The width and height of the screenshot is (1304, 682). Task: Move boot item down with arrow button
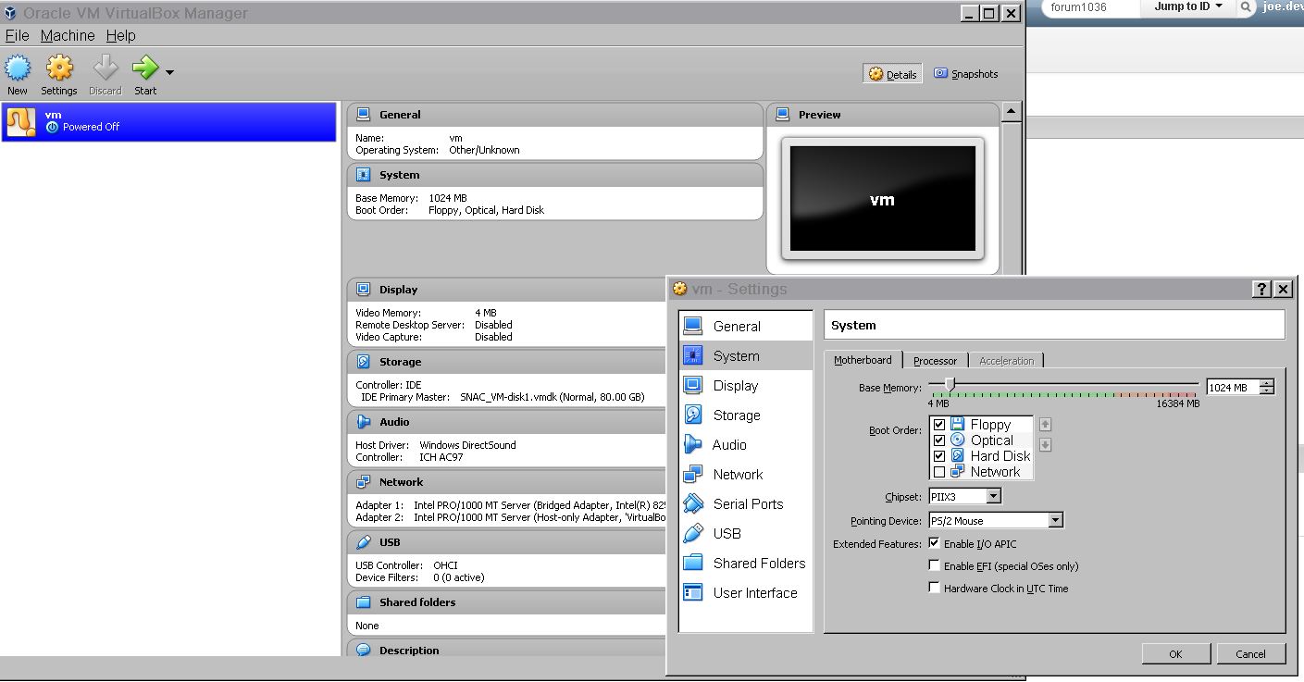[x=1046, y=445]
